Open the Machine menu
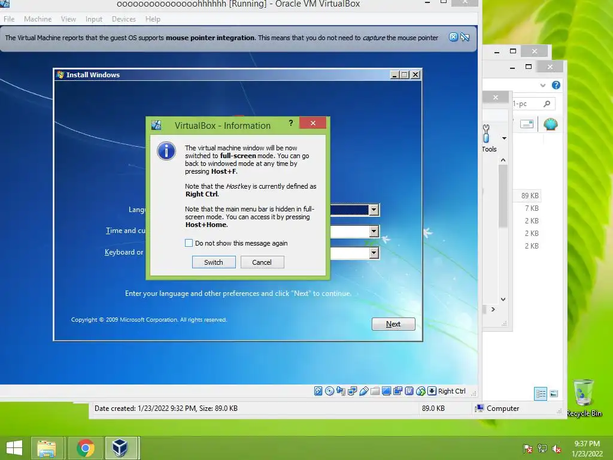 [38, 19]
